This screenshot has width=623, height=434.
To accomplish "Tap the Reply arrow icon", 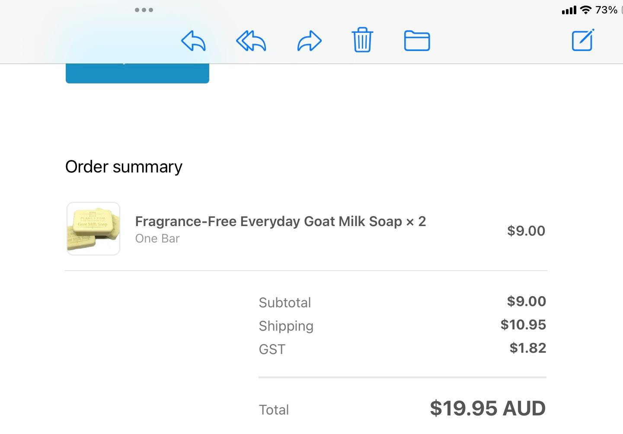I will tap(193, 41).
